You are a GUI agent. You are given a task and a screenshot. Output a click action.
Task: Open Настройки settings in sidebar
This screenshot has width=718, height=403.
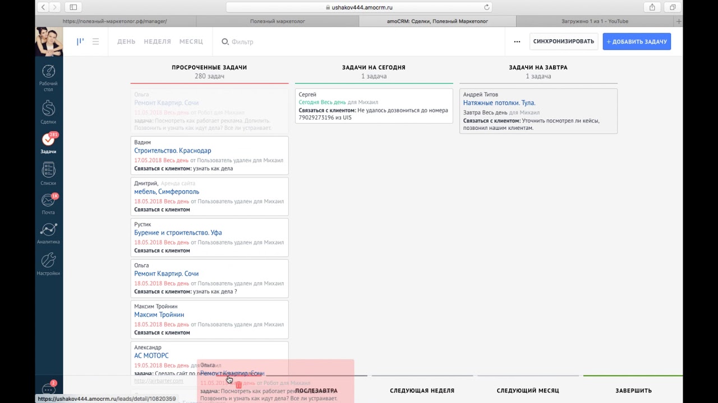coord(48,264)
